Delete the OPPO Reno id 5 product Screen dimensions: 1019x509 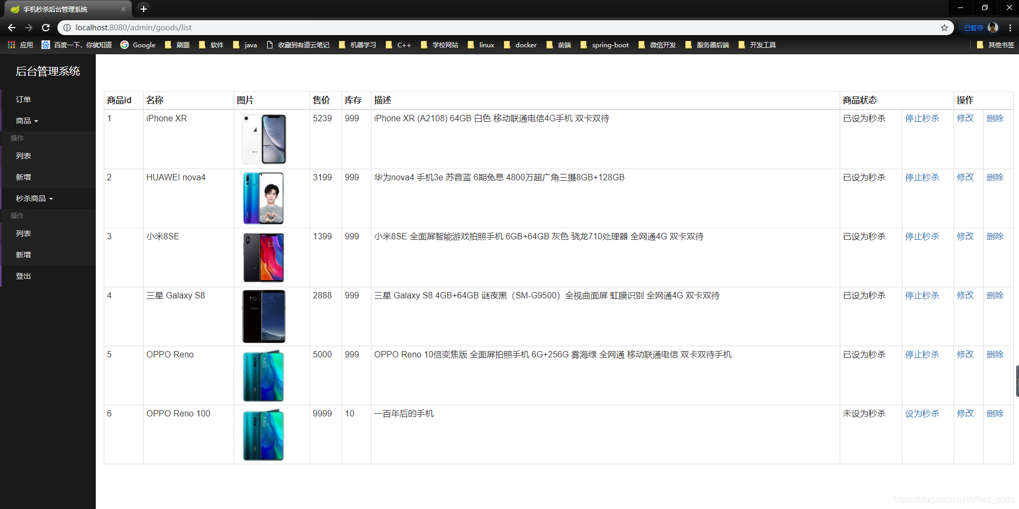995,354
